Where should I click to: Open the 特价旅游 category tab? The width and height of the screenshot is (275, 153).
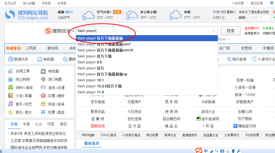(237, 59)
